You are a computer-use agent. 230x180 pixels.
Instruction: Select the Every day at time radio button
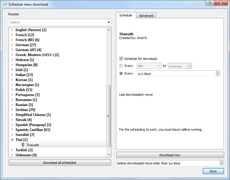[x=121, y=66]
